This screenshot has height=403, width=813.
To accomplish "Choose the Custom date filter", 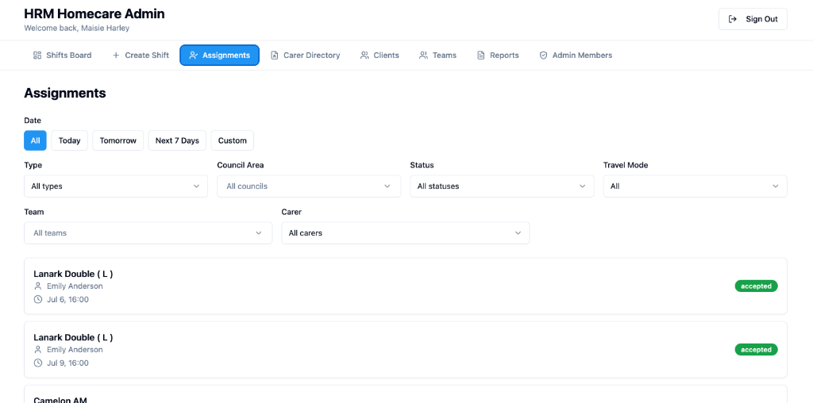I will pos(233,140).
